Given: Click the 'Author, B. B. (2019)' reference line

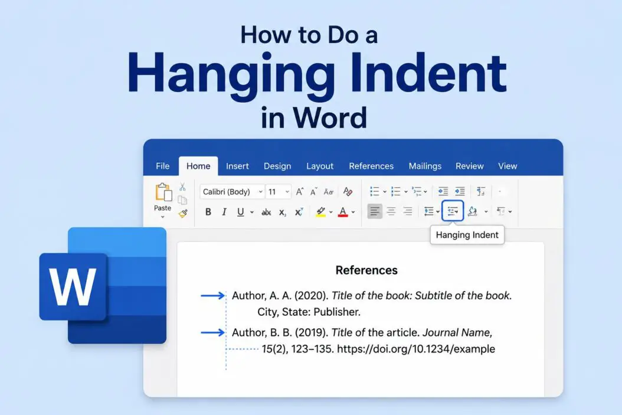Looking at the screenshot, I should coord(362,332).
